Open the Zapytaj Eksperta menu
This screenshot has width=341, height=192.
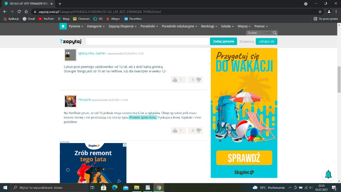(x=122, y=26)
